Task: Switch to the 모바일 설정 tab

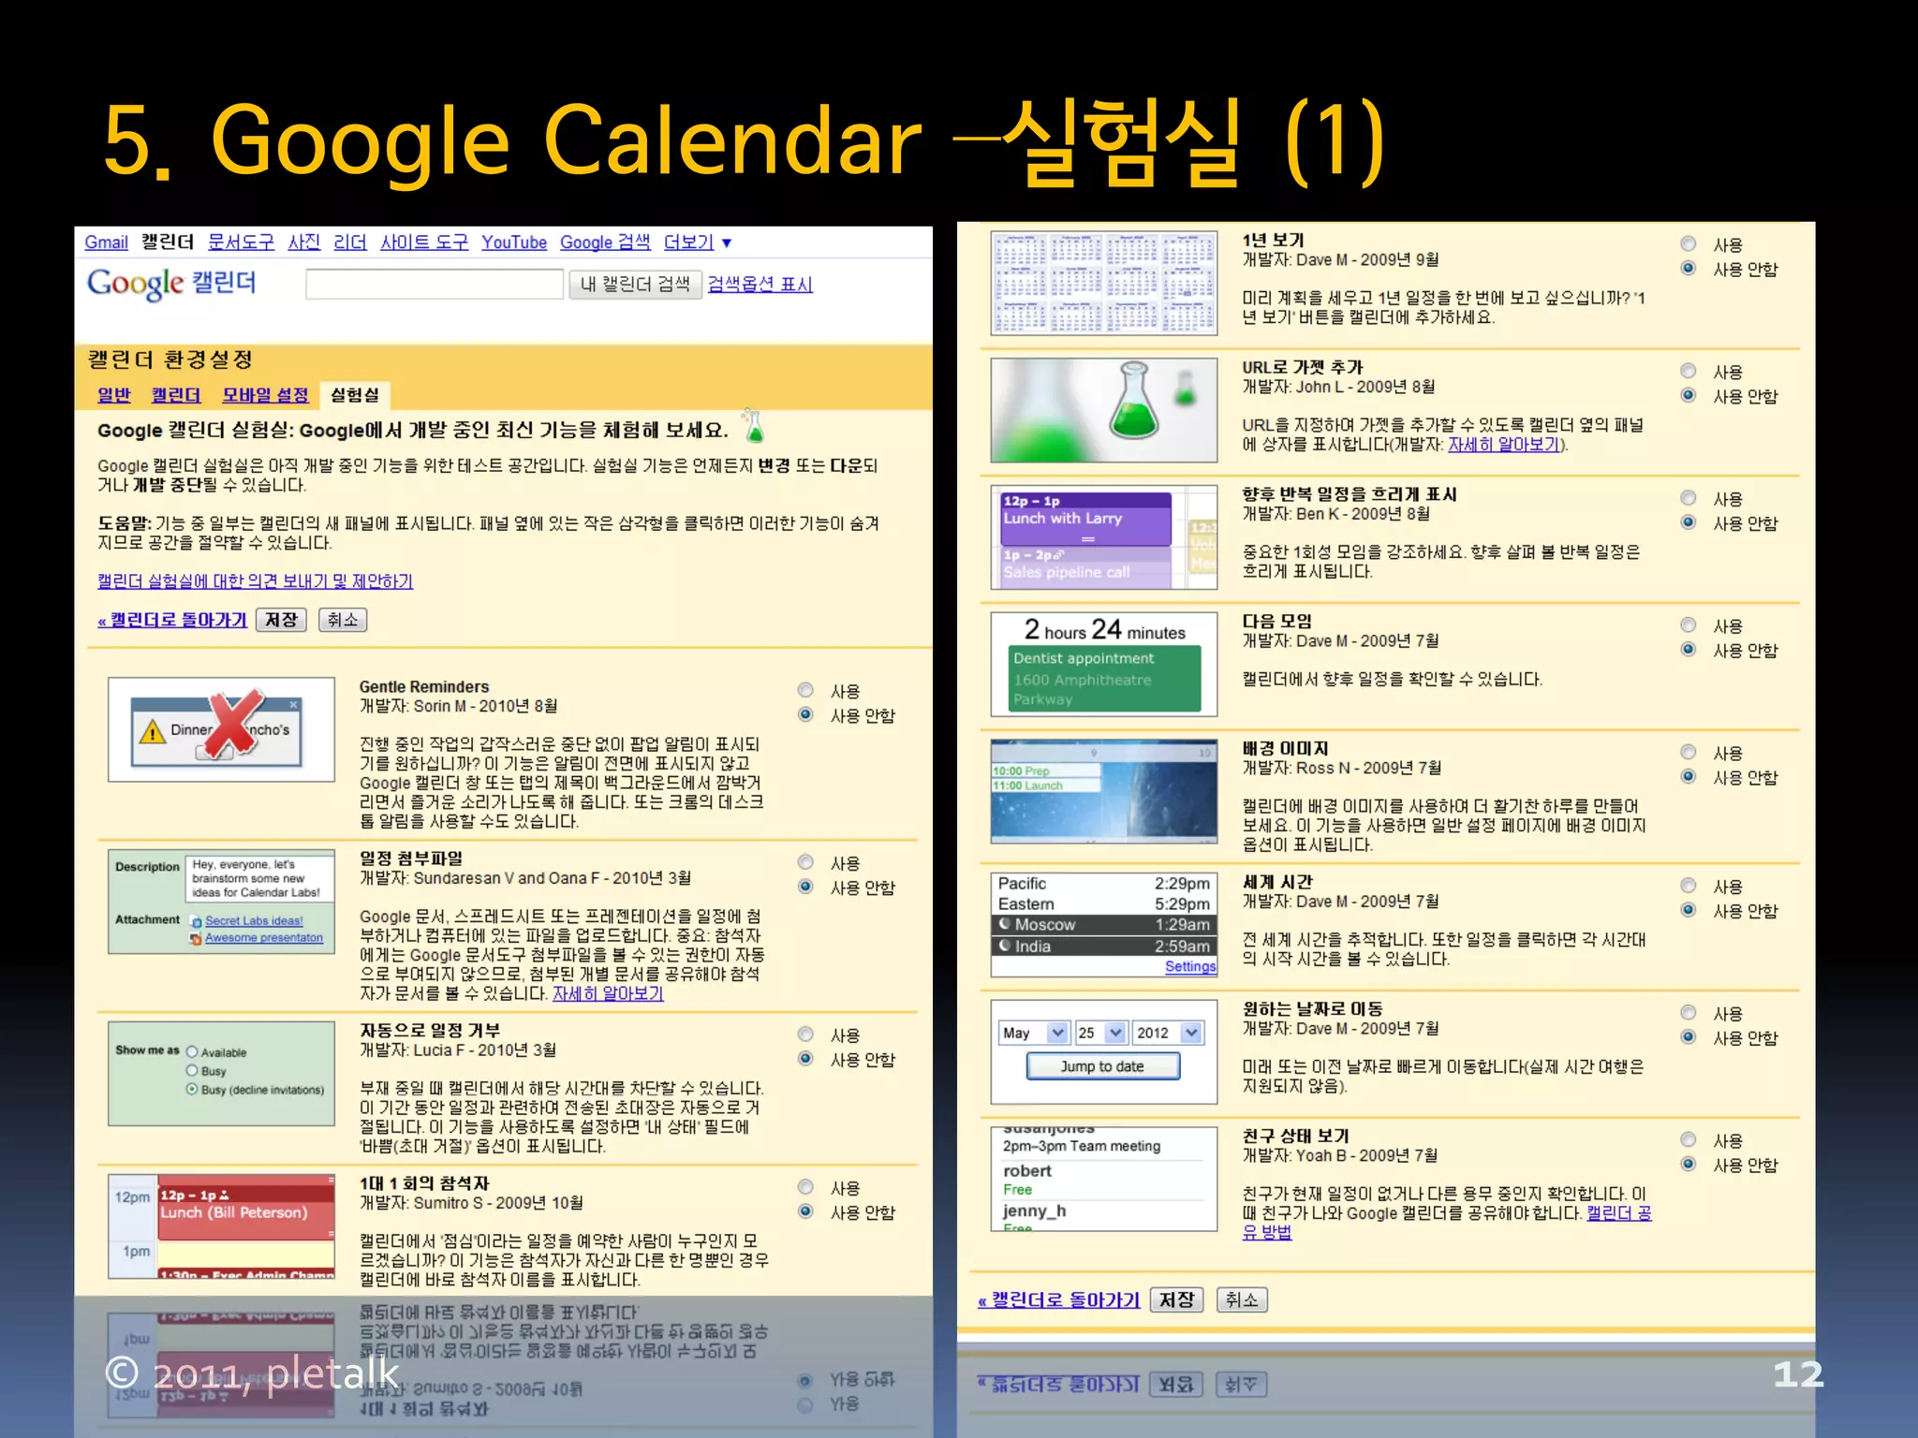Action: (265, 395)
